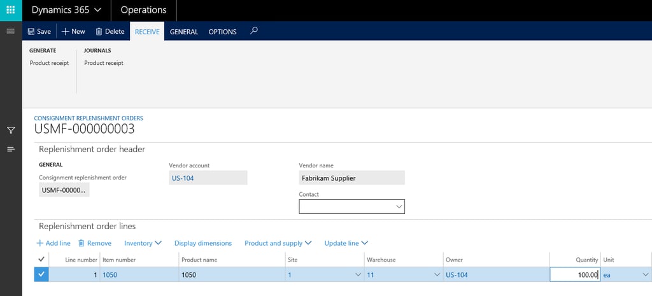Collapse the Replenishment order lines section
Viewport: 652px width, 296px height.
[87, 226]
